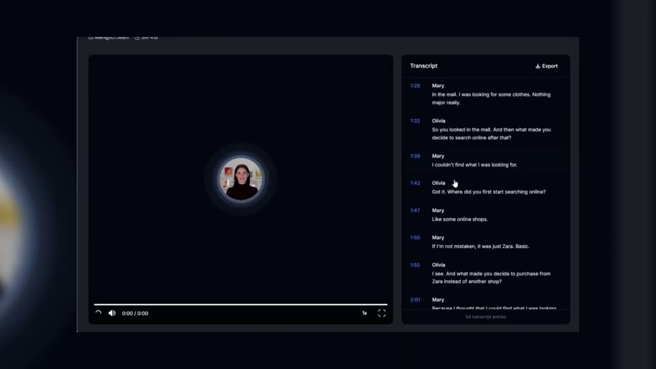Image resolution: width=656 pixels, height=369 pixels.
Task: Jump to timestamp 1:47
Action: click(x=415, y=210)
